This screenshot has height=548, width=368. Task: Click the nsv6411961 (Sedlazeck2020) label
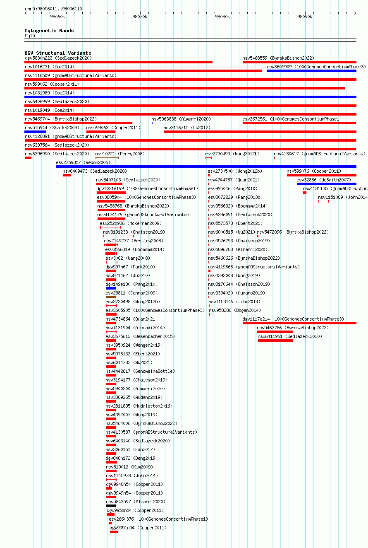click(290, 337)
